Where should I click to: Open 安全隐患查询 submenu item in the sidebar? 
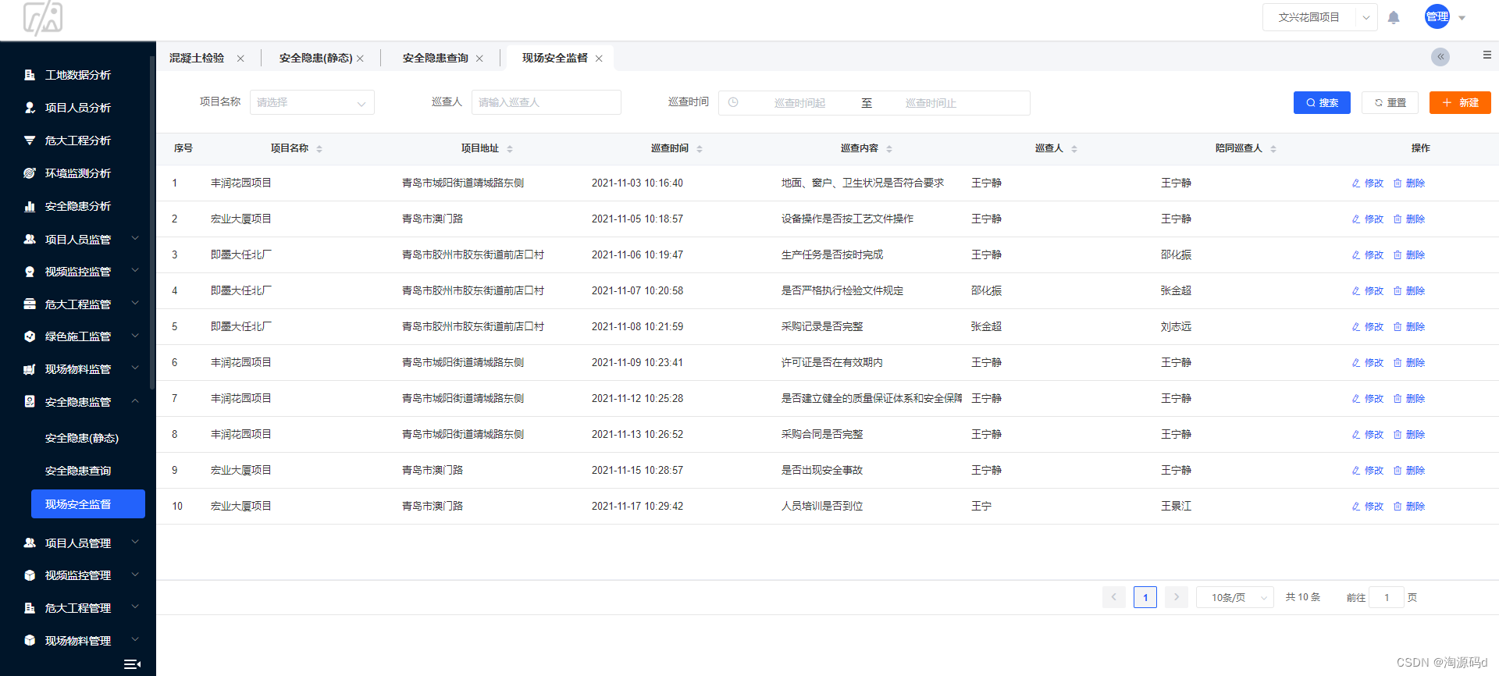click(x=78, y=471)
